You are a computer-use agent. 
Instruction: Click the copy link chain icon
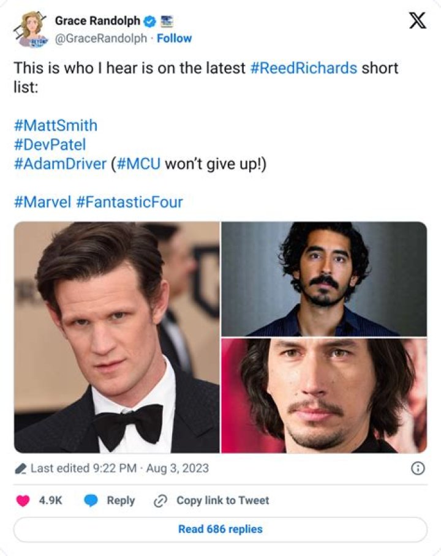(160, 500)
